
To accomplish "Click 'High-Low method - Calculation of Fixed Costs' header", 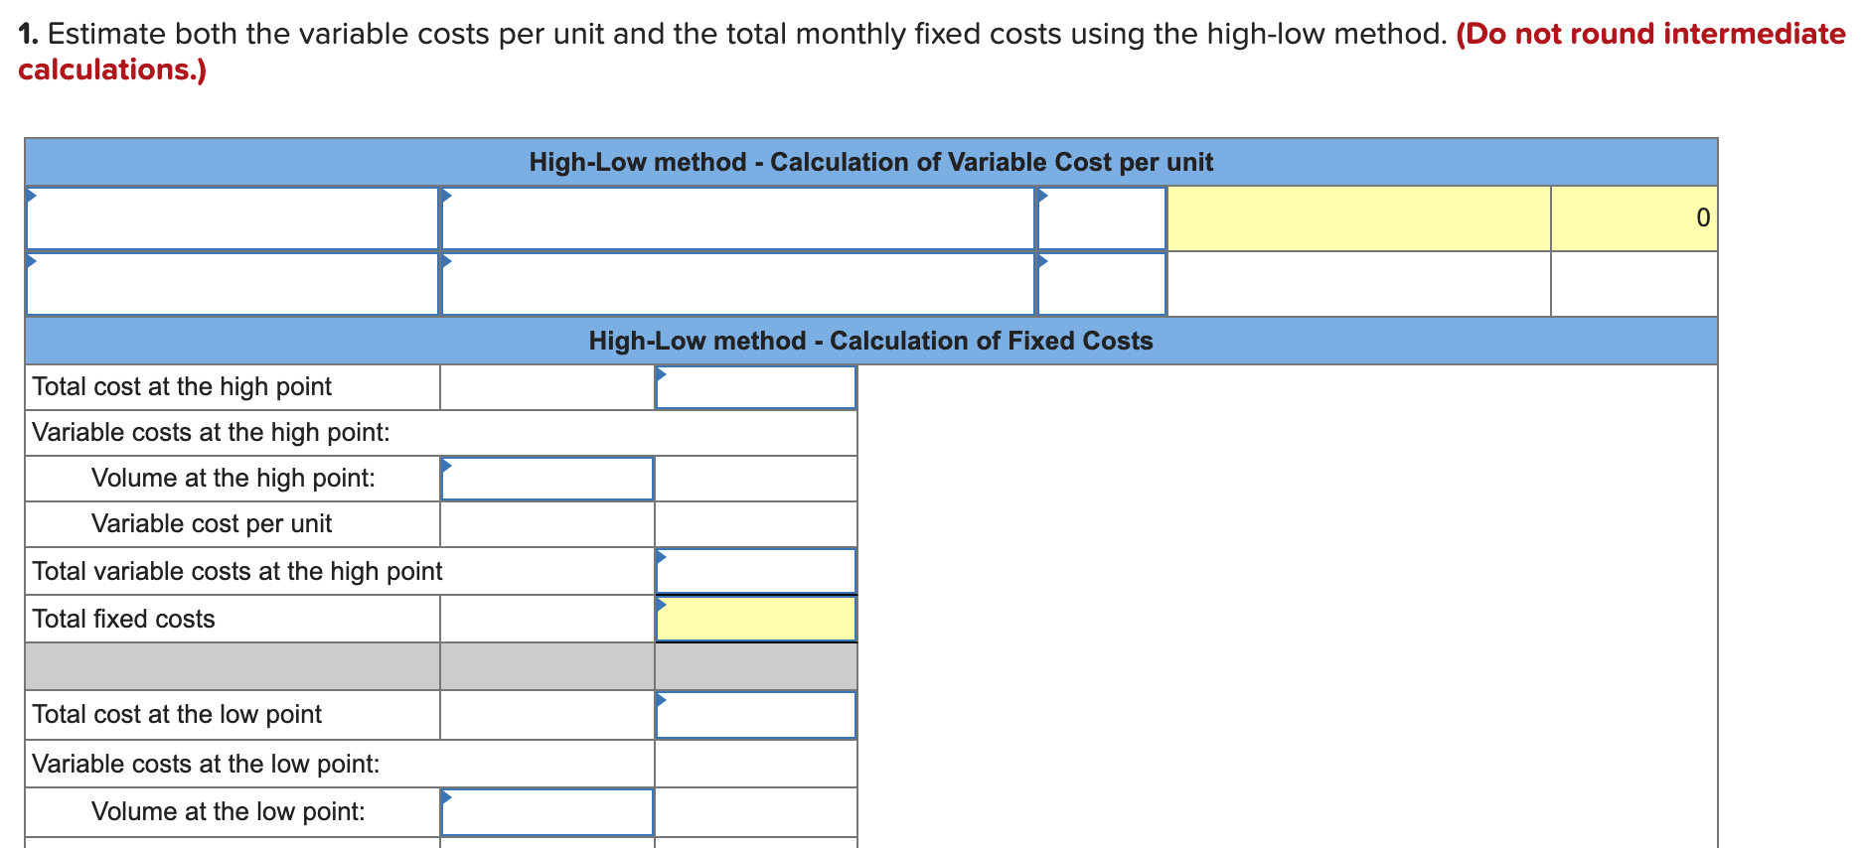I will (871, 341).
